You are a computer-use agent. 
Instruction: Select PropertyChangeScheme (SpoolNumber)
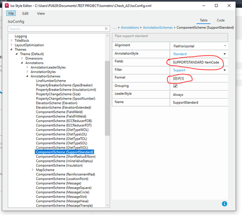[x=66, y=98]
